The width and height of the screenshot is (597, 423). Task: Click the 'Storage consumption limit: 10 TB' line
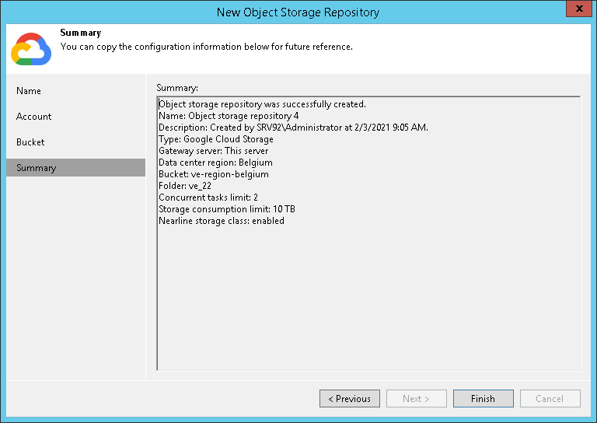click(227, 209)
